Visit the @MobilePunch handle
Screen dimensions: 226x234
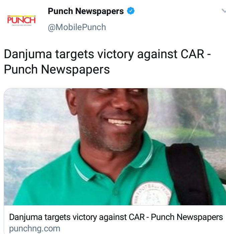(77, 27)
